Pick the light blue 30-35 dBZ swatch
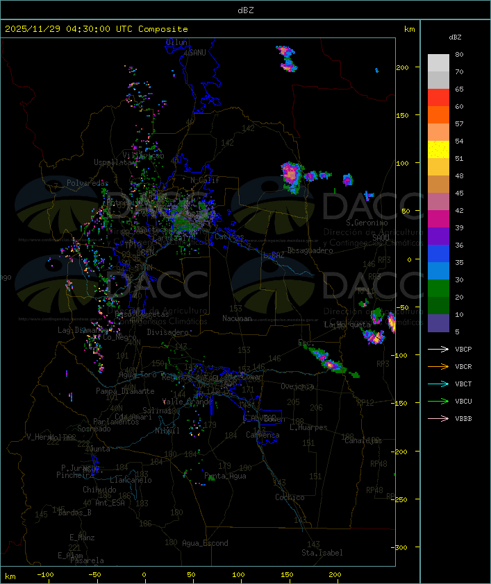The height and width of the screenshot is (584, 491). pos(438,270)
